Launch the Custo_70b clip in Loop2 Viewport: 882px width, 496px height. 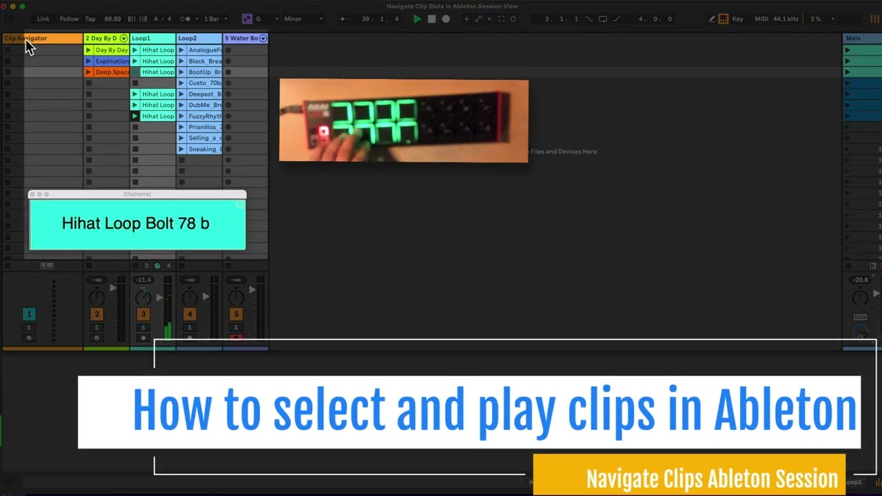coord(181,83)
